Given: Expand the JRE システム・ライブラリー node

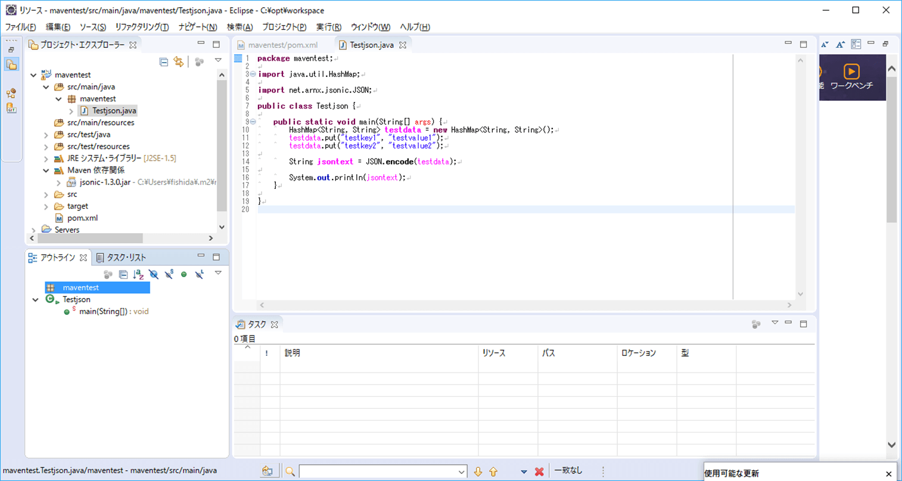Looking at the screenshot, I should tap(46, 159).
